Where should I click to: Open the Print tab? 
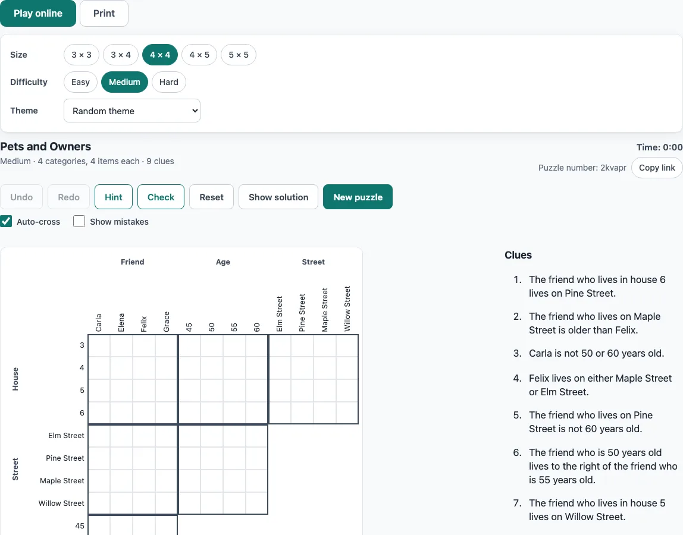(104, 13)
